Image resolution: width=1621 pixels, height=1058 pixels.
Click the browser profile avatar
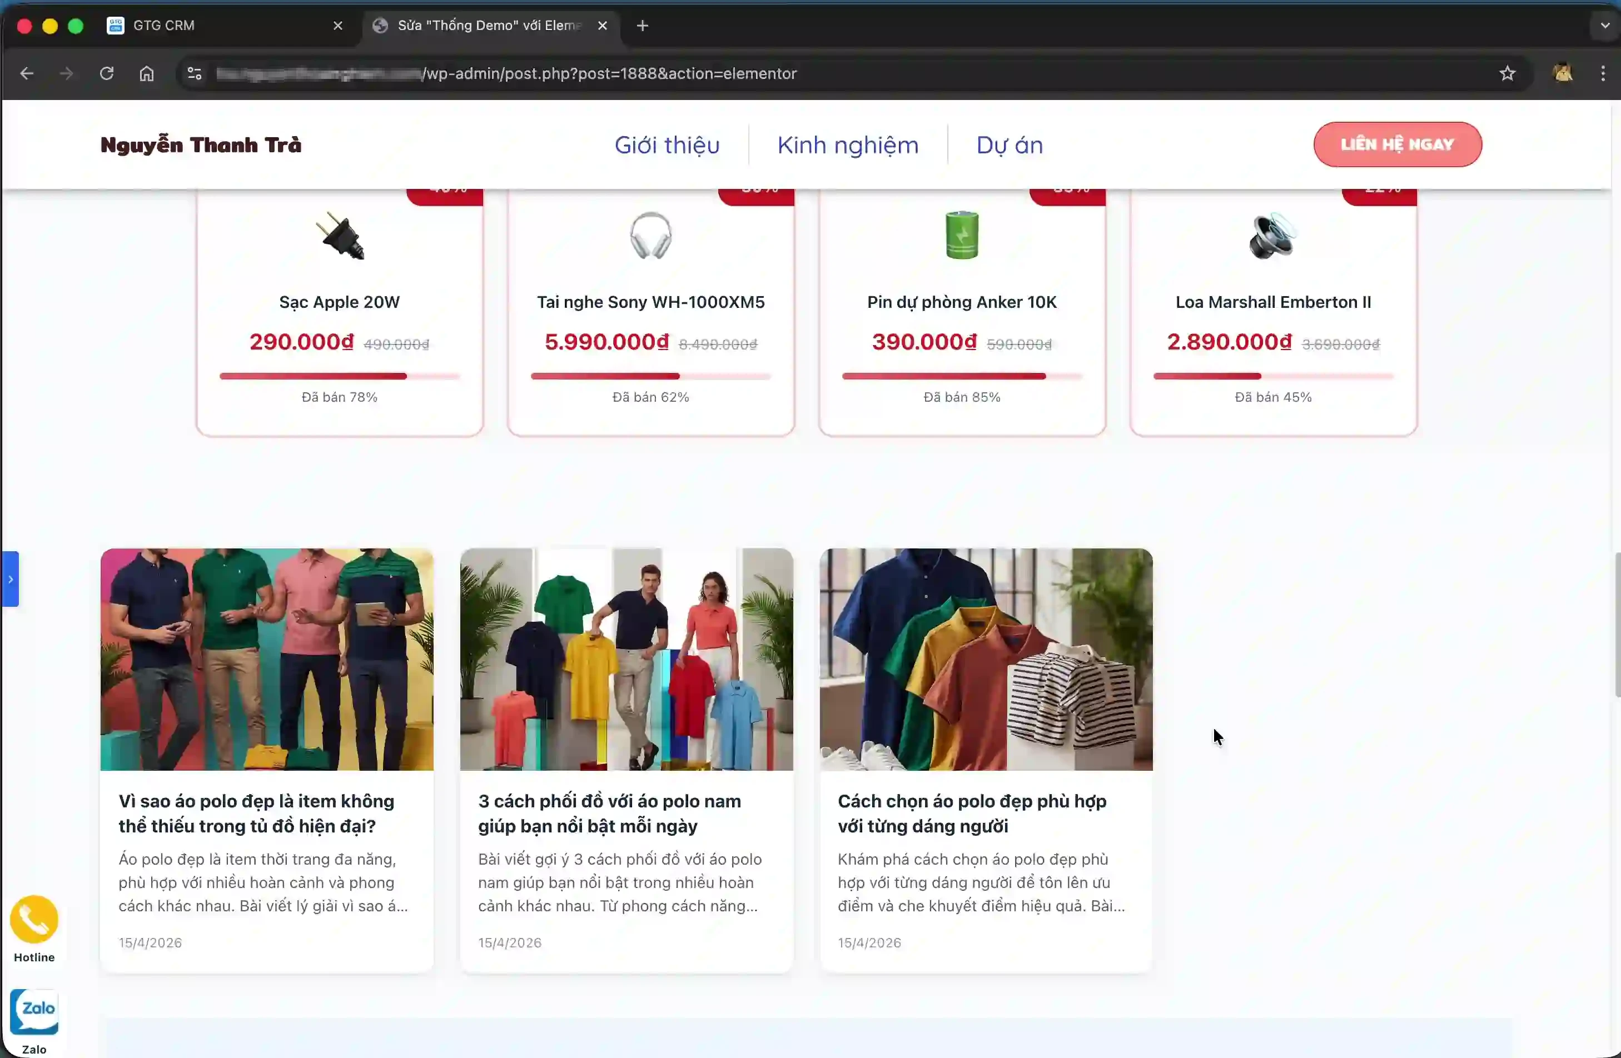pyautogui.click(x=1563, y=73)
